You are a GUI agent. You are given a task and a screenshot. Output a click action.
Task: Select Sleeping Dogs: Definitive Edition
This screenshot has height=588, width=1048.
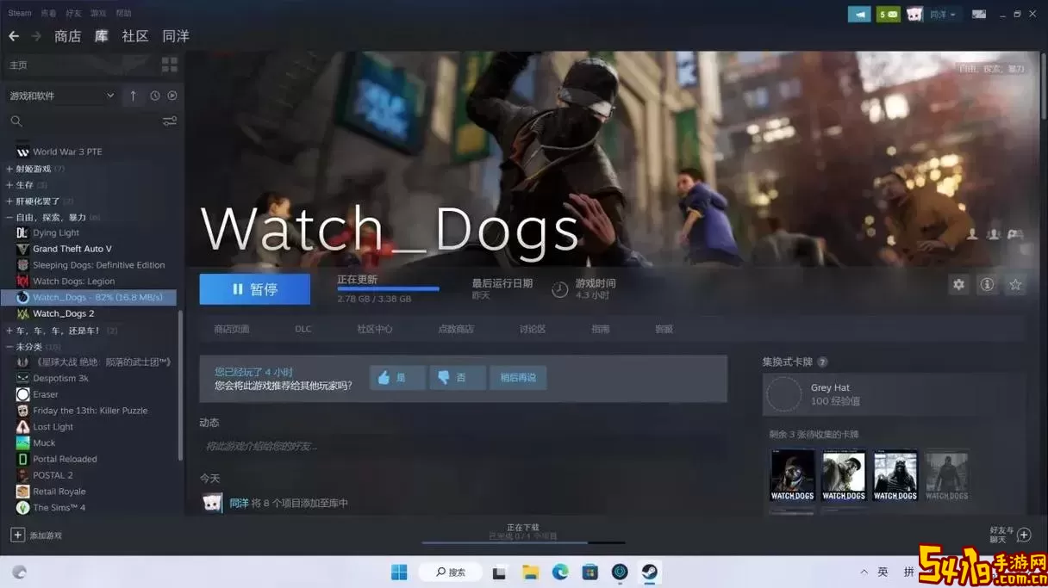[x=98, y=265]
